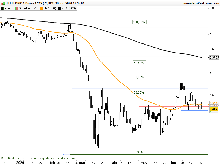Viewport: 220px width, 165px height.
Task: Click the 5,3755 SMA value label
Action: click(214, 57)
